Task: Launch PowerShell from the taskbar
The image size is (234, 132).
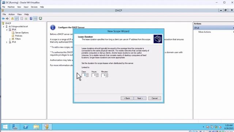Action: [26, 127]
